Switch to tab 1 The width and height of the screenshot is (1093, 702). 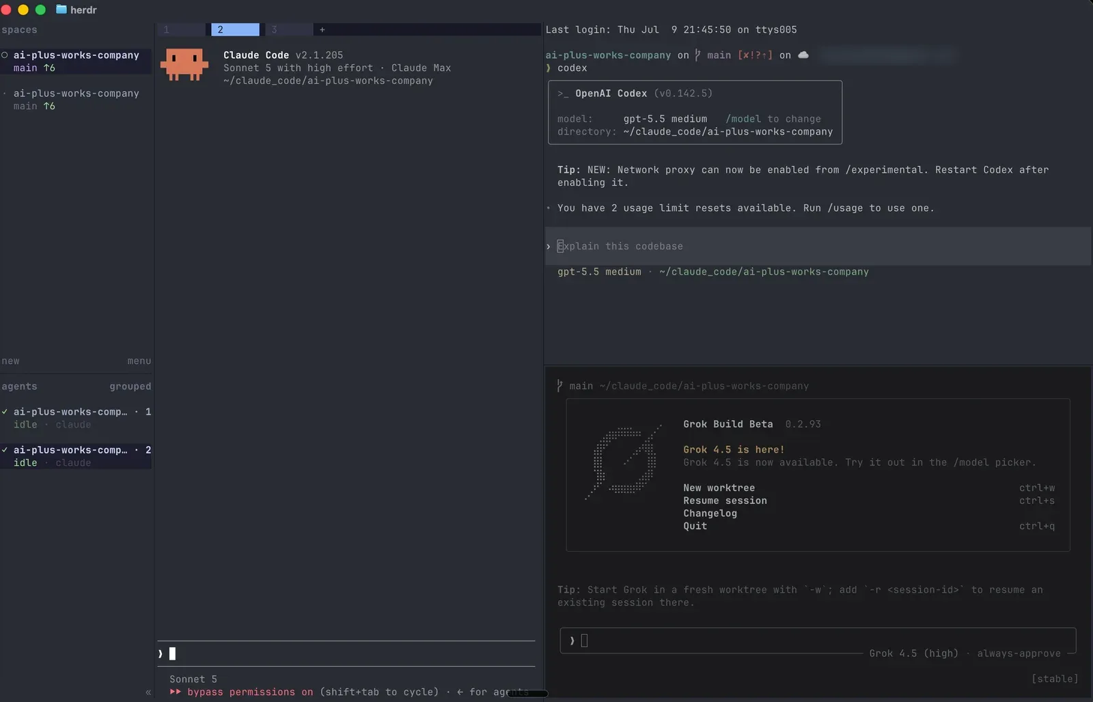pos(181,29)
